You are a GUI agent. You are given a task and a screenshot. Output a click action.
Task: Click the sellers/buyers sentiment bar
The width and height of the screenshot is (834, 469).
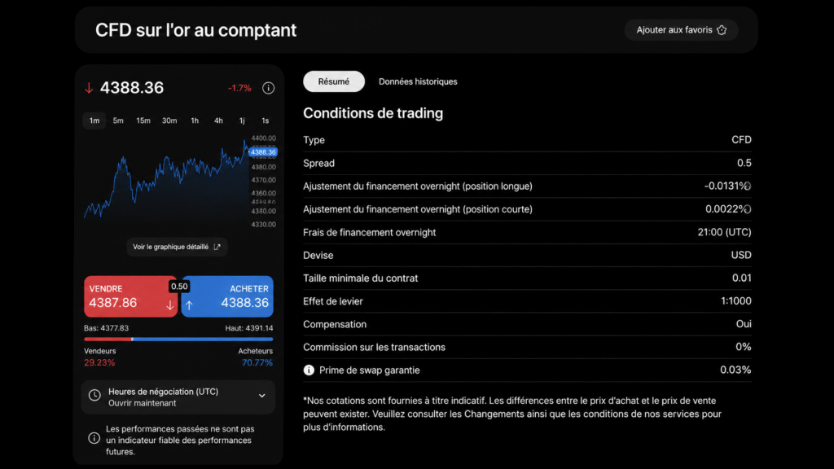(178, 339)
